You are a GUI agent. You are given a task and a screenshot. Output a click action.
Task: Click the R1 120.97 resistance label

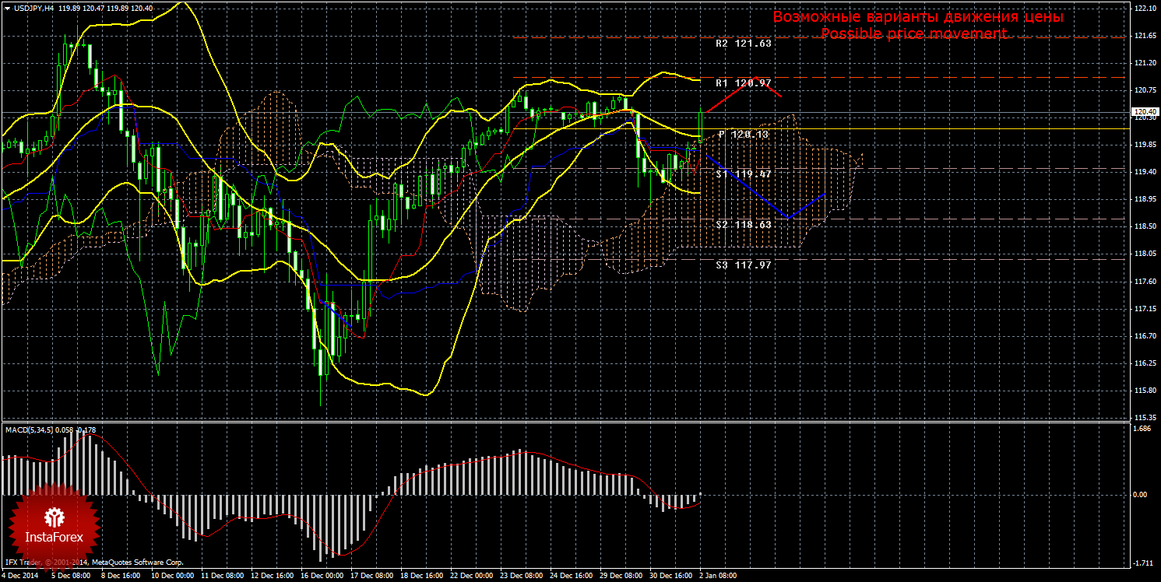pos(743,82)
